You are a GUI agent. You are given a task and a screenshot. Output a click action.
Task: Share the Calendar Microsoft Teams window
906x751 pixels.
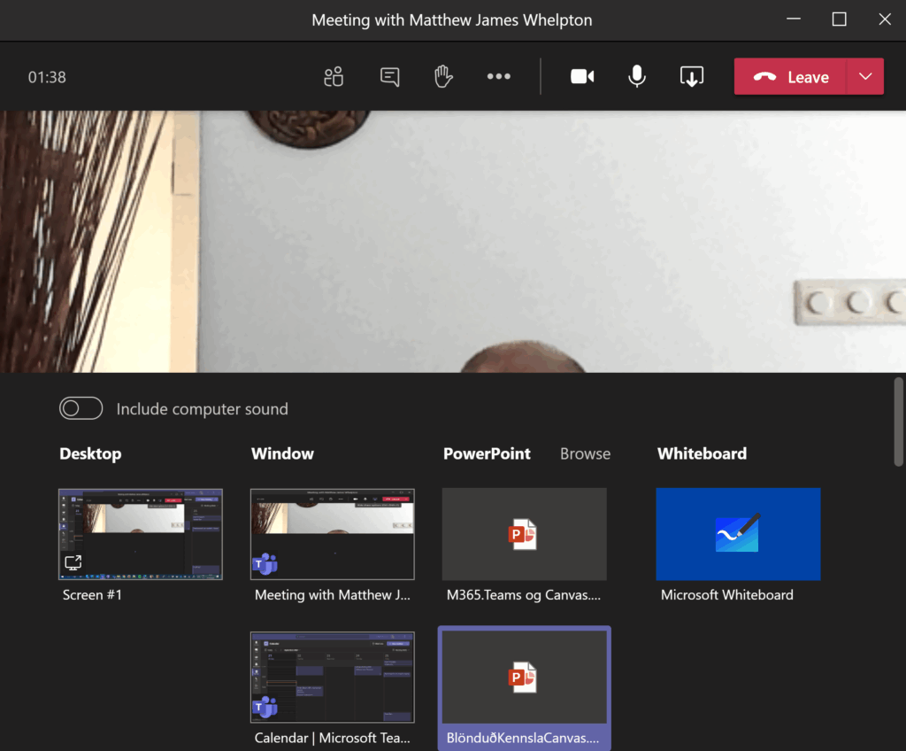point(333,677)
